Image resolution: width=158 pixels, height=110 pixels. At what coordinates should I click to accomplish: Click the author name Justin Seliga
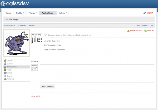click(x=67, y=35)
